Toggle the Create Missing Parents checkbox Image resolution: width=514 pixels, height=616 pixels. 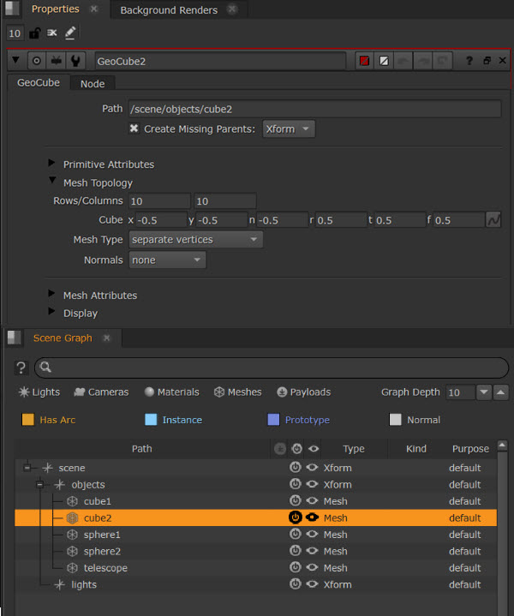[134, 129]
